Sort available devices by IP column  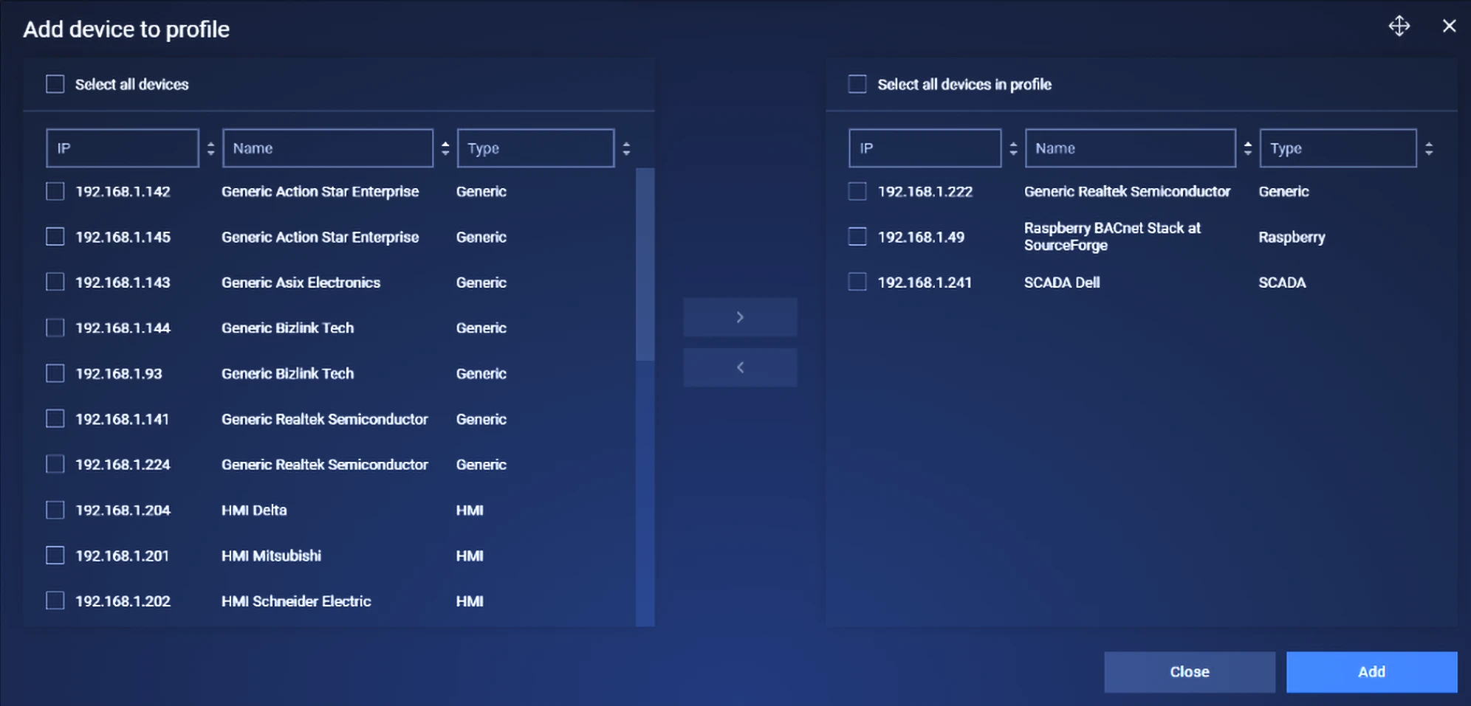[210, 148]
